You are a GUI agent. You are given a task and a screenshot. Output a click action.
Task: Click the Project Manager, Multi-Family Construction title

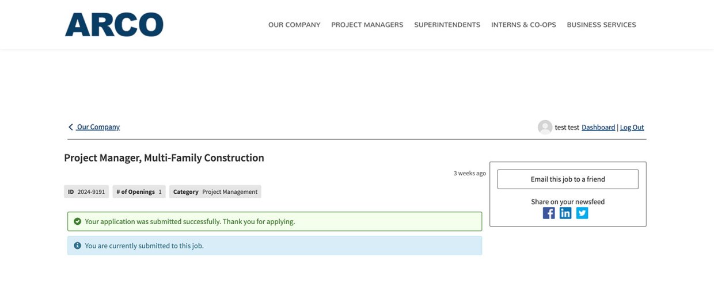pyautogui.click(x=164, y=158)
